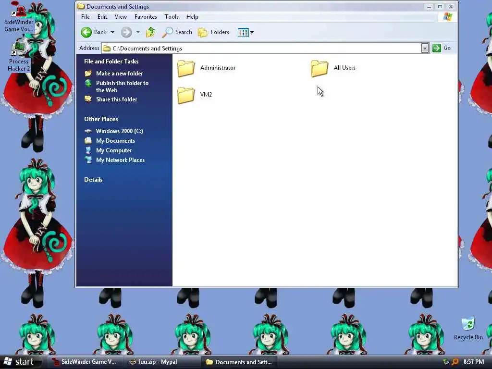
Task: Click the All Users folder name
Action: click(x=344, y=68)
